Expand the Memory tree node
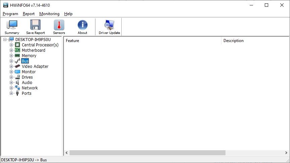This screenshot has width=290, height=163. (11, 56)
